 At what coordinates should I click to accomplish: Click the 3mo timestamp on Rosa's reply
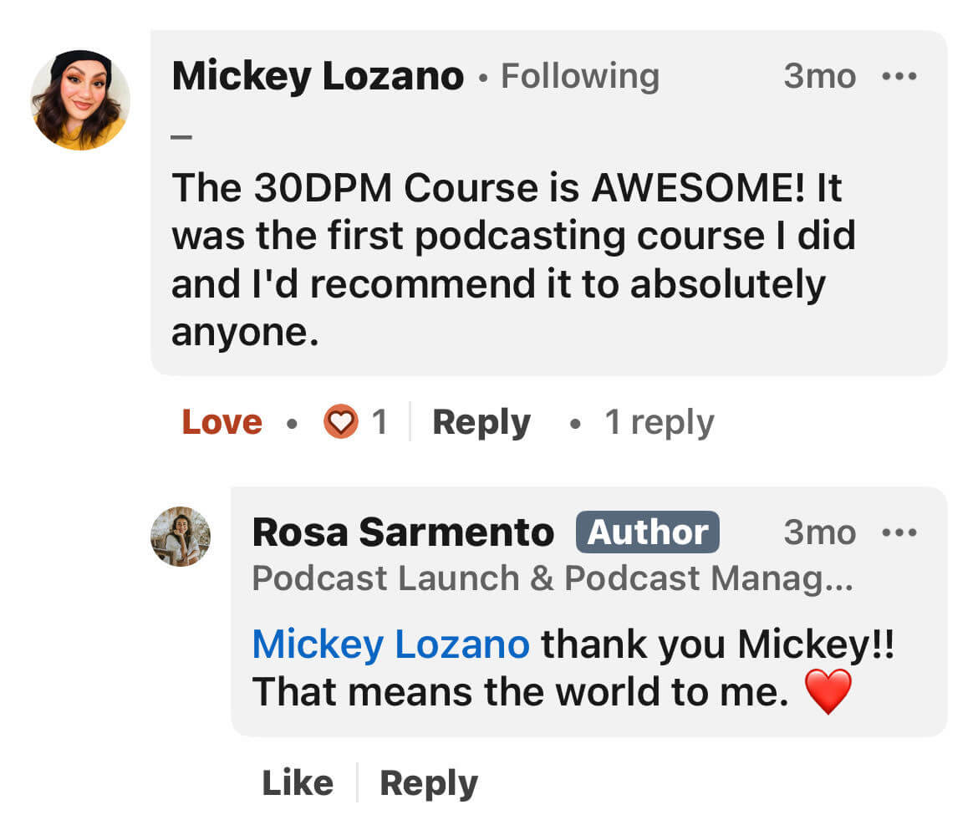point(819,532)
